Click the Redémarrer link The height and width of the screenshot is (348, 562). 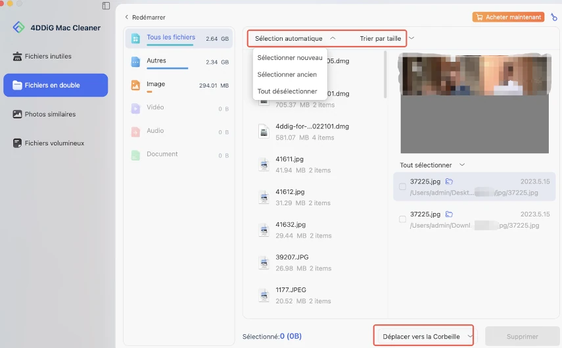click(x=149, y=17)
